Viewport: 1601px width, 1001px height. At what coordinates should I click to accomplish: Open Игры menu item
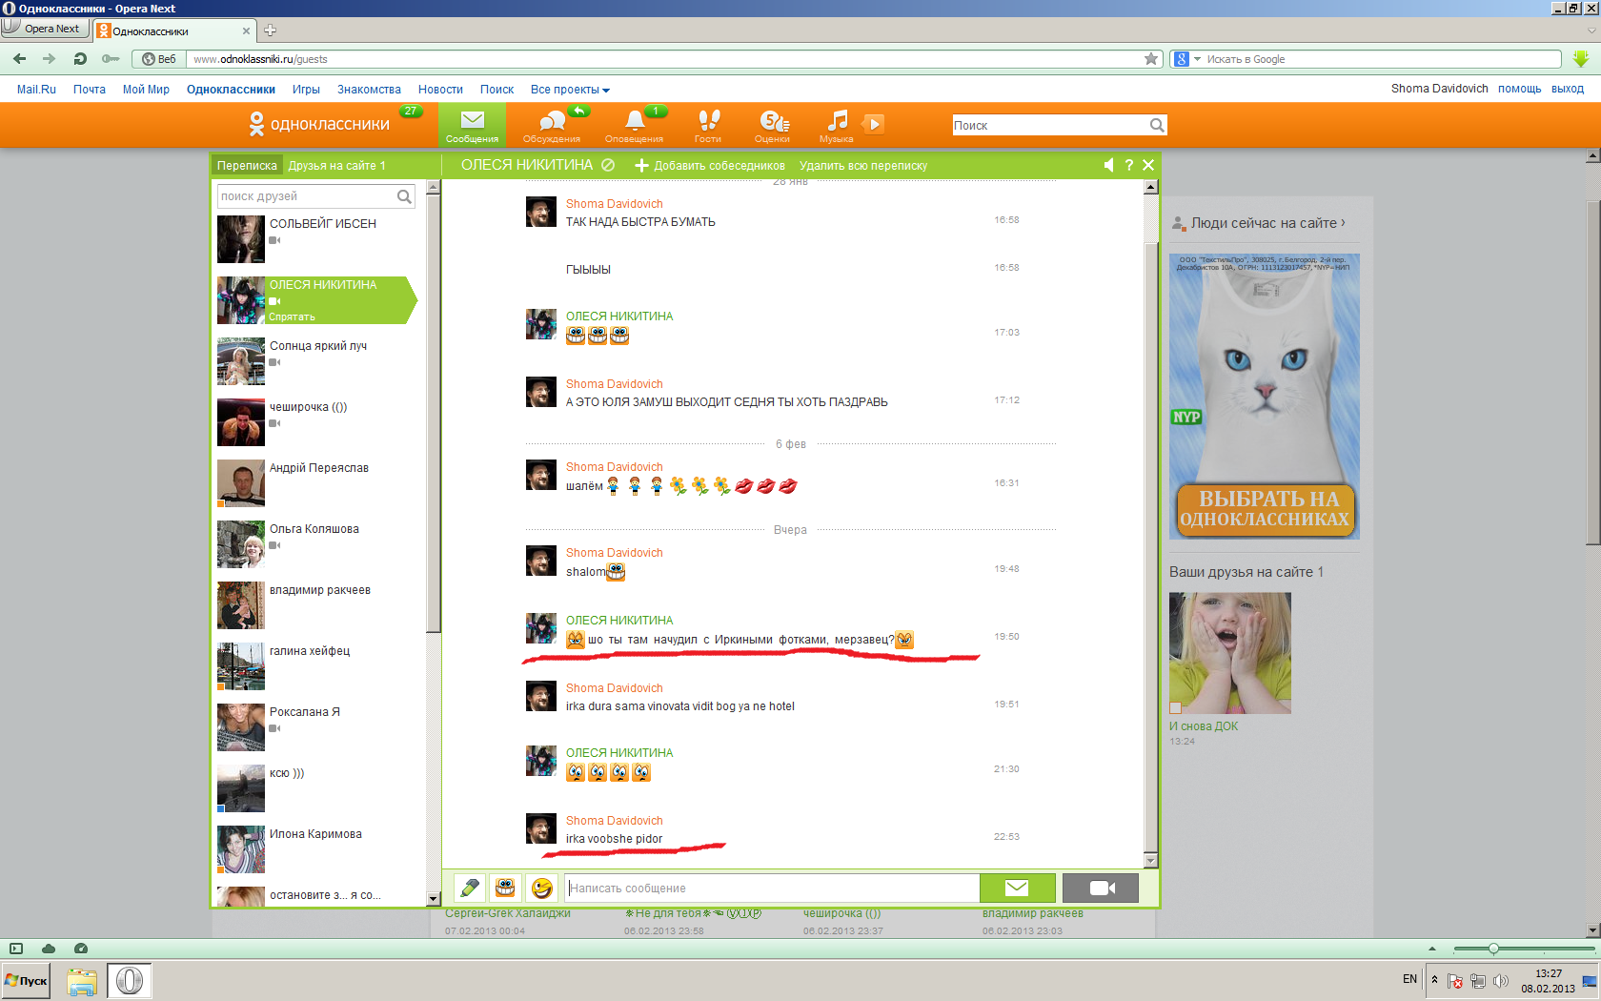306,90
